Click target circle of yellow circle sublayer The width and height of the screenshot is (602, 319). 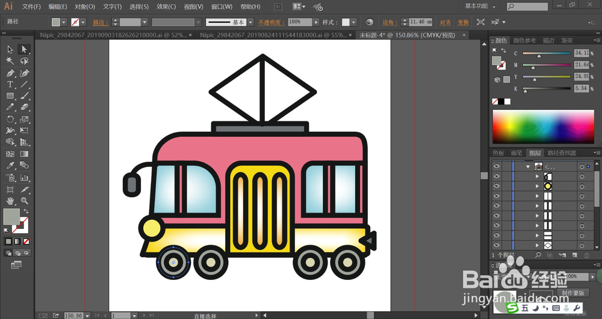(x=582, y=186)
